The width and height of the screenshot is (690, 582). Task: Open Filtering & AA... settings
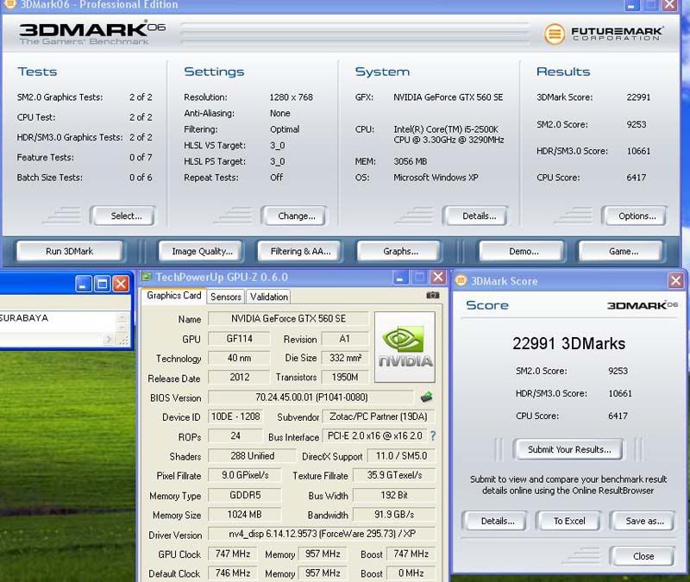tap(299, 251)
